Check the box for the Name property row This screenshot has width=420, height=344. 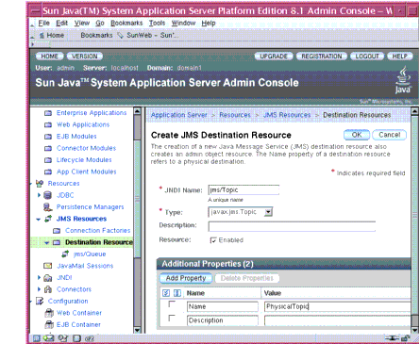tap(172, 304)
